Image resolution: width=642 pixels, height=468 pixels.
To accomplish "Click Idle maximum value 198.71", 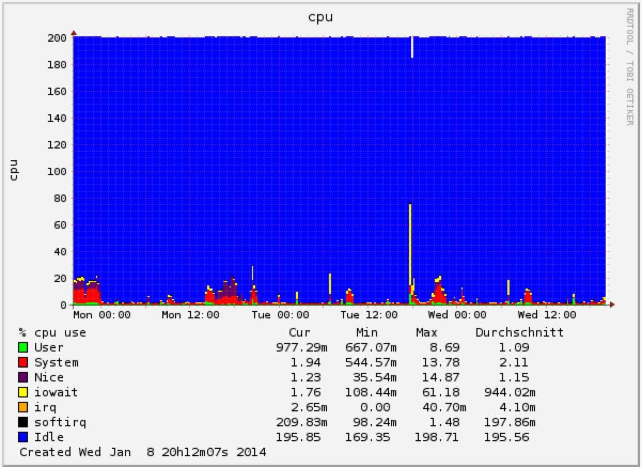I will 437,437.
